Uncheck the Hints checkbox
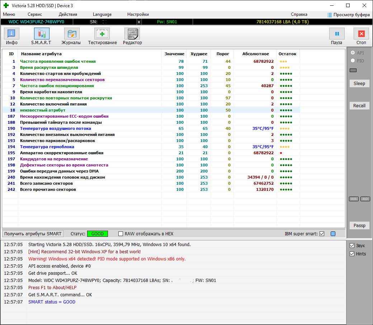The height and width of the screenshot is (325, 373). tap(352, 254)
